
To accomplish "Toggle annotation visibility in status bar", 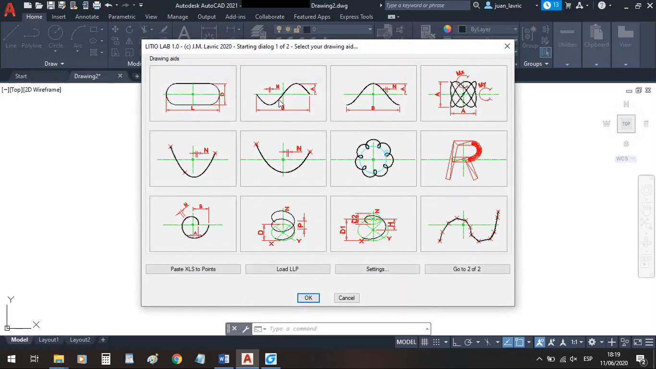I will [x=540, y=342].
